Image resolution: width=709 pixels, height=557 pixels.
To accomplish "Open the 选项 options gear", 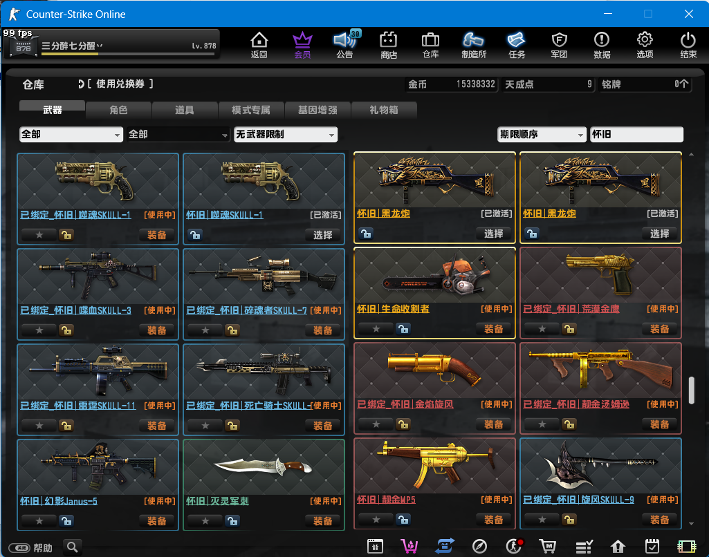I will click(x=645, y=45).
